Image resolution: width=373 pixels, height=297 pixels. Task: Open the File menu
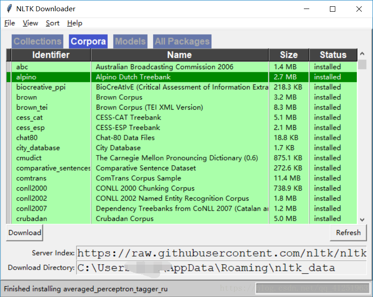point(9,23)
